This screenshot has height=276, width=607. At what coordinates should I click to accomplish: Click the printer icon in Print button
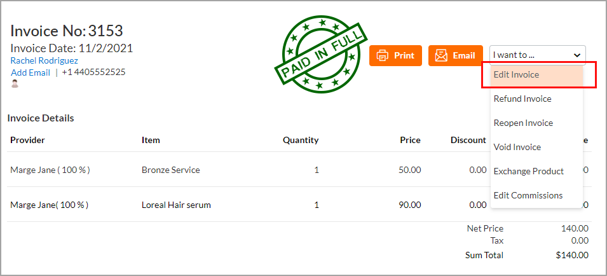[382, 55]
